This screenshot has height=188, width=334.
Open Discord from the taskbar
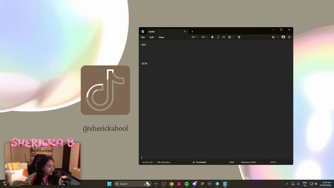194,184
